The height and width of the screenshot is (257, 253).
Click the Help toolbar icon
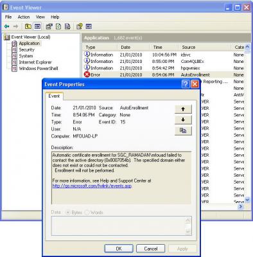tap(80, 26)
